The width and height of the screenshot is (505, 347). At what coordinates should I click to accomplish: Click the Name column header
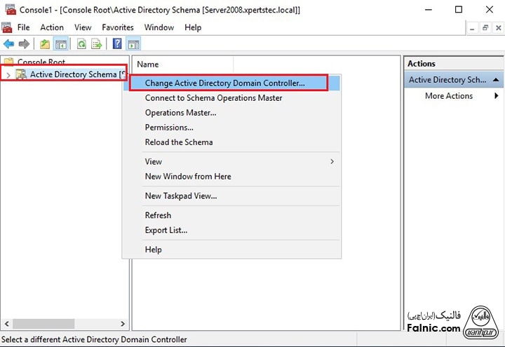[148, 64]
